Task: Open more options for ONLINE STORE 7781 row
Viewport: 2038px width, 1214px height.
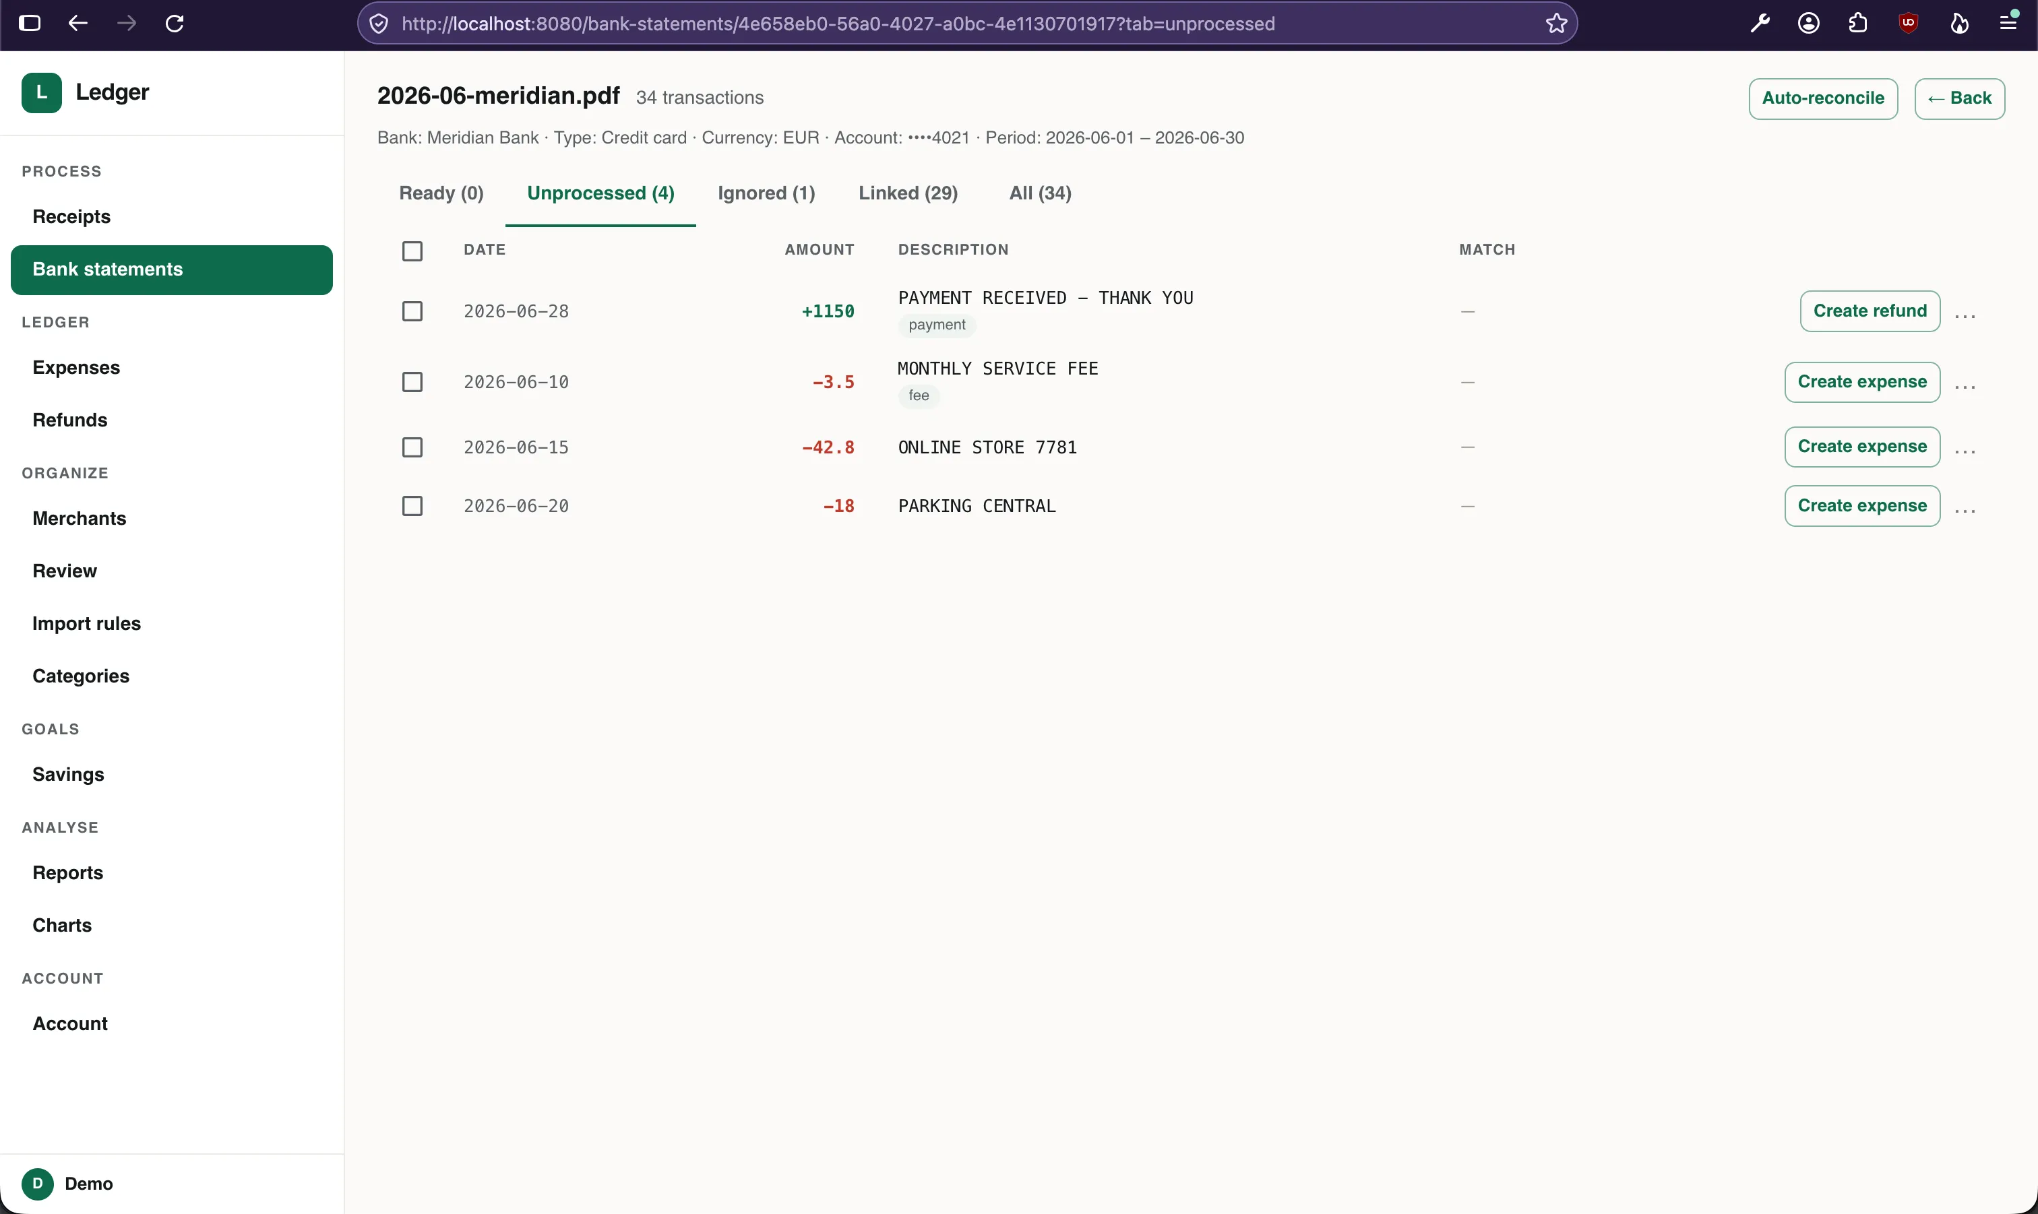Action: 1965,451
